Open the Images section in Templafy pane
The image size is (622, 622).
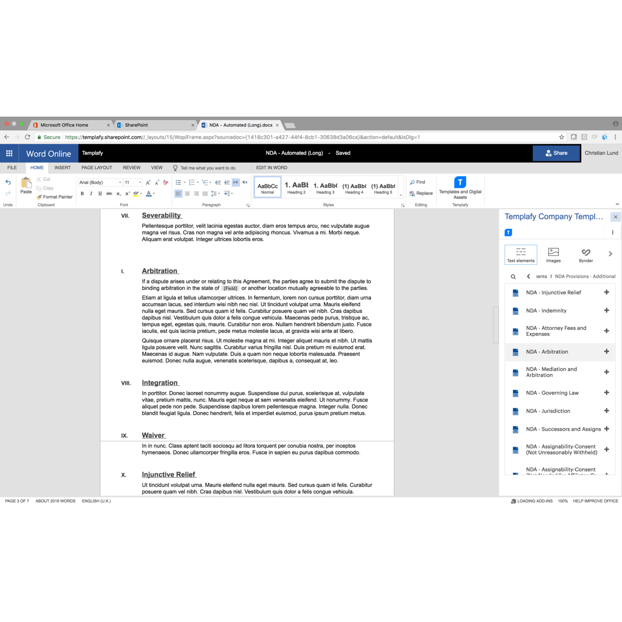pos(553,254)
